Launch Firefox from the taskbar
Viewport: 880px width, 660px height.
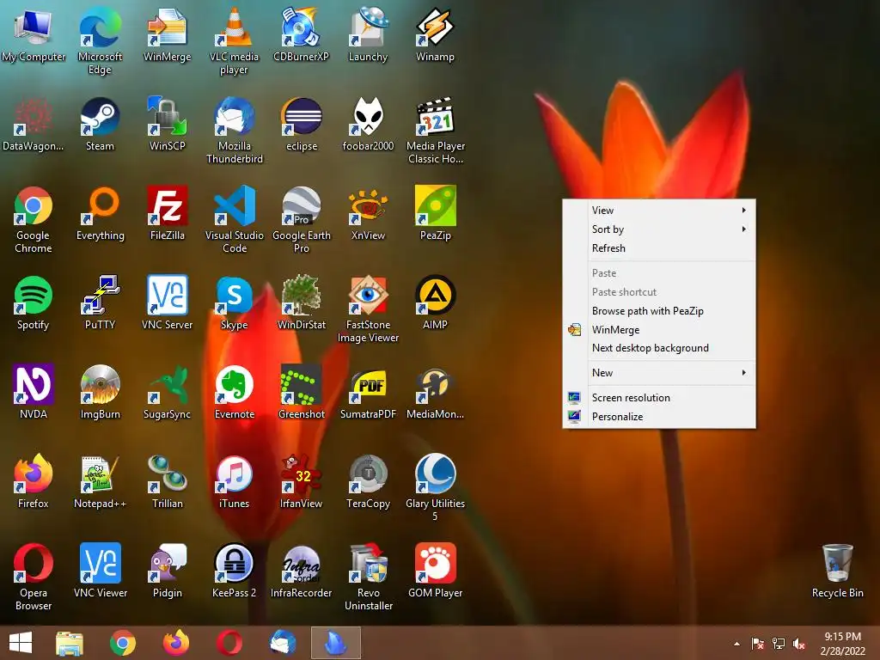(175, 643)
